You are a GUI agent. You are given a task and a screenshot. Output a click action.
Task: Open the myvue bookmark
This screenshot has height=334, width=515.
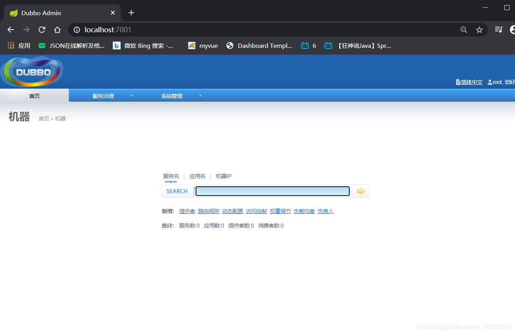tap(203, 45)
